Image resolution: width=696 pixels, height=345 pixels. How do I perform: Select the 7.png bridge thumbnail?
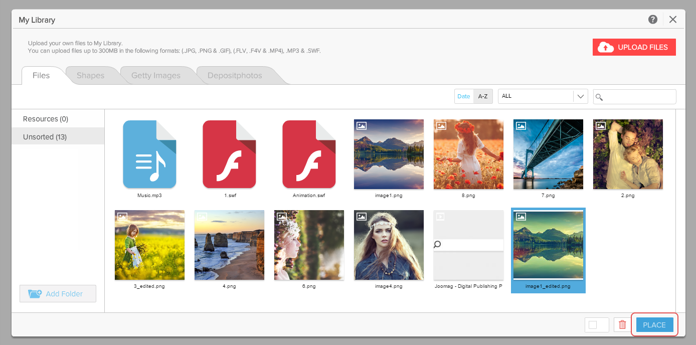(x=548, y=154)
